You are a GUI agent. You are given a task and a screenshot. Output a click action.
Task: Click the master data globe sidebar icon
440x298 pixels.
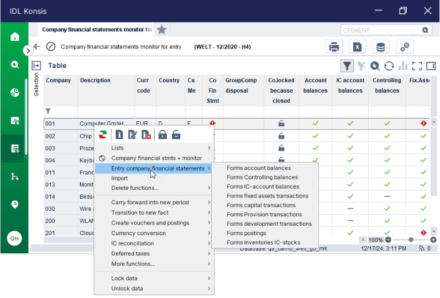pyautogui.click(x=14, y=92)
